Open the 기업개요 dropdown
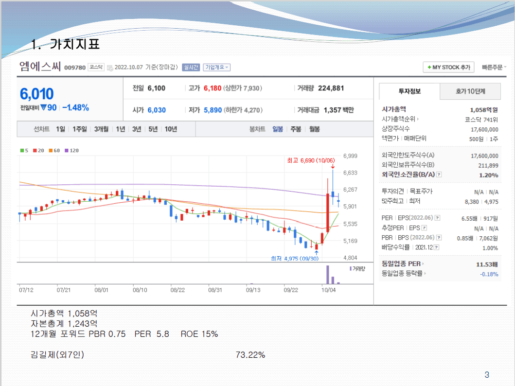The image size is (515, 386). tap(216, 67)
